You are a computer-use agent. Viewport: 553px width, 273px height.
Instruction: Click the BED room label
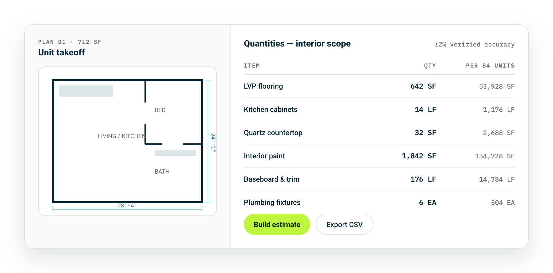160,110
